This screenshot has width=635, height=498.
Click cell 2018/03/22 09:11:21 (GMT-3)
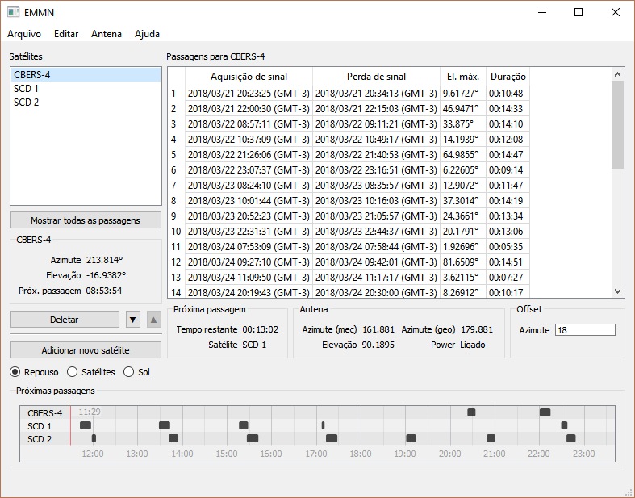376,124
